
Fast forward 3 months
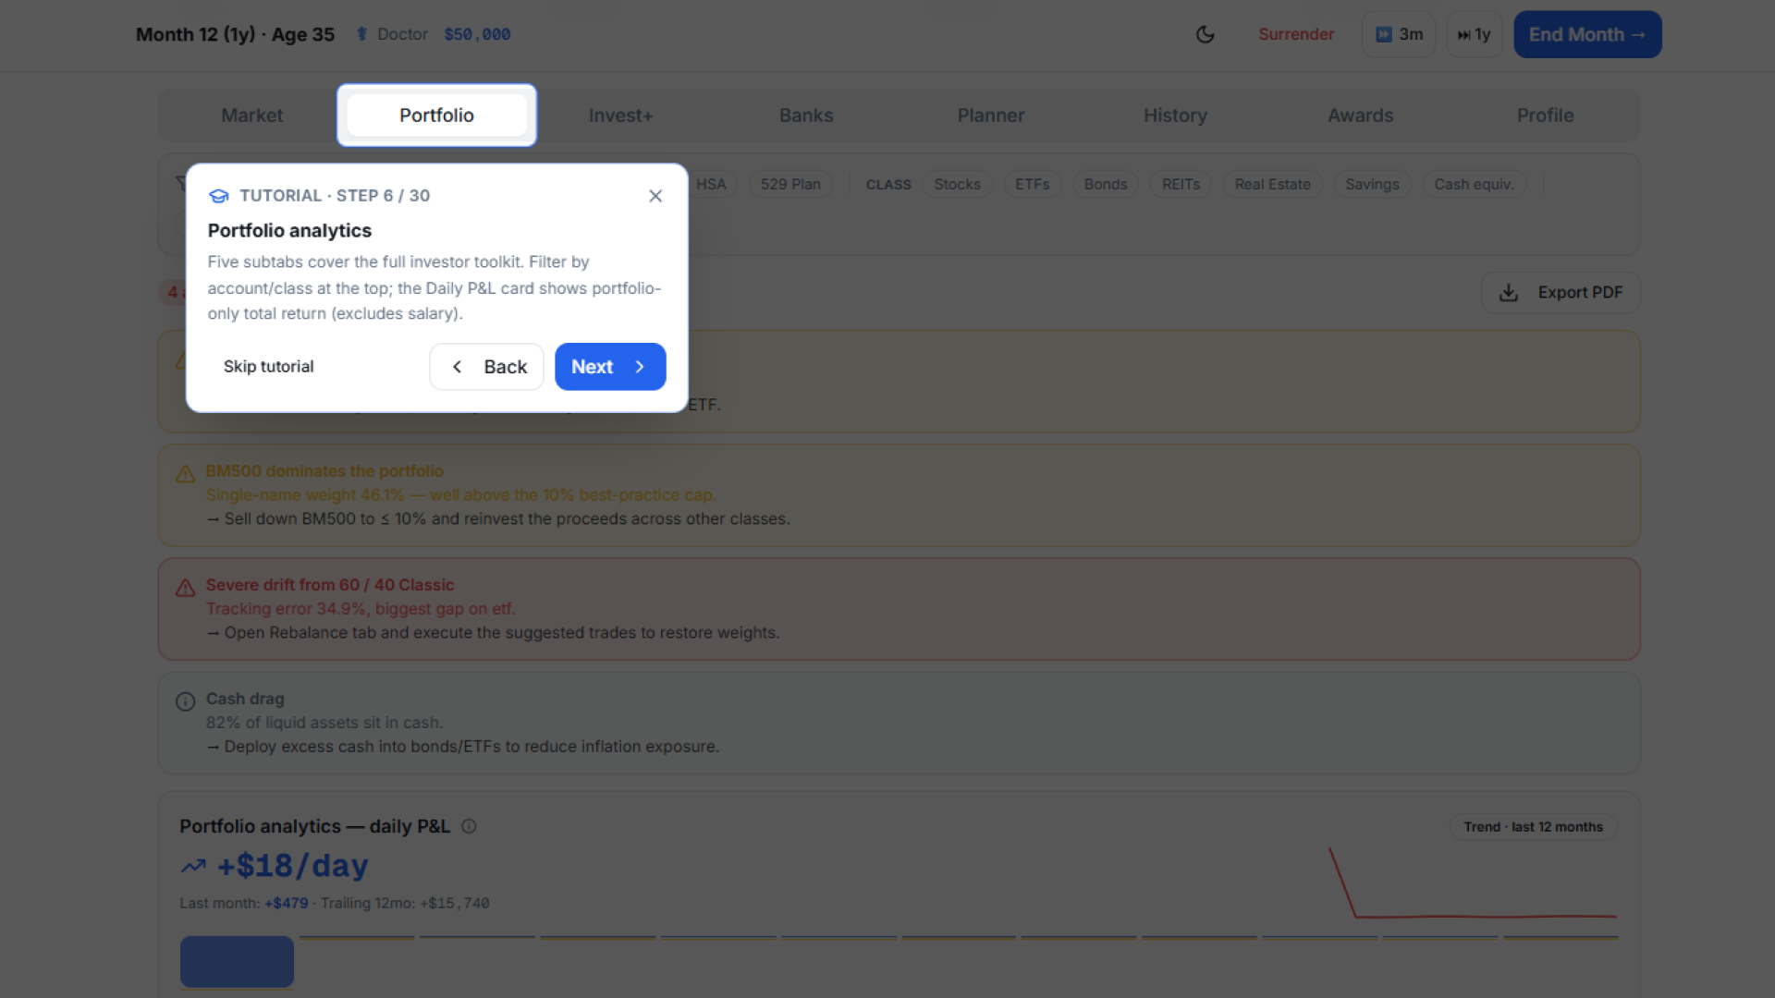point(1399,34)
